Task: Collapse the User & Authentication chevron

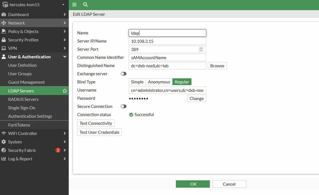Action: (x=65, y=57)
